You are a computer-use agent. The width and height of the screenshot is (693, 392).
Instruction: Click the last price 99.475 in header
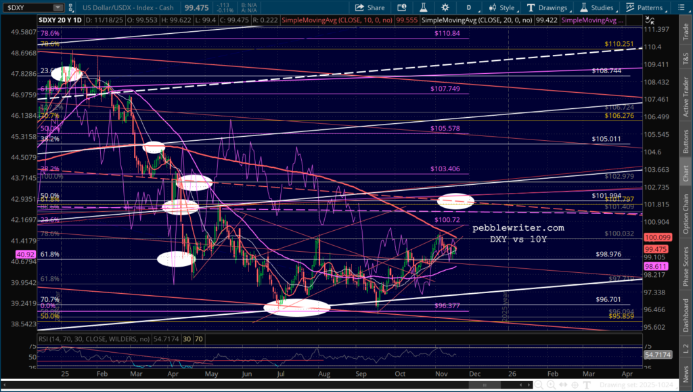click(x=197, y=7)
